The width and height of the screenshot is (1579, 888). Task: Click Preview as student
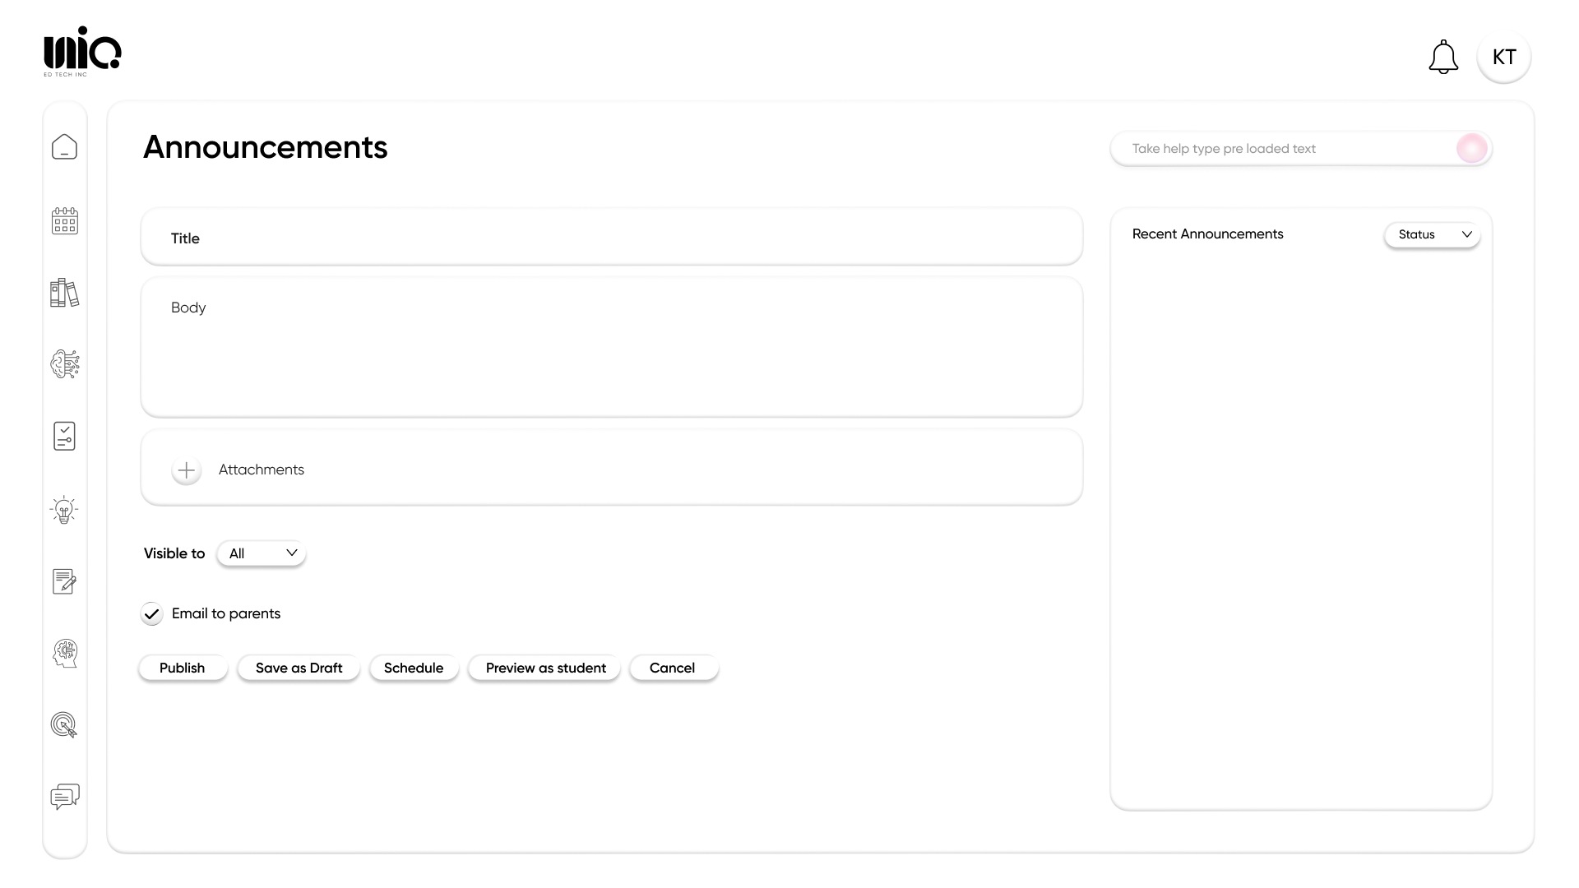(x=544, y=668)
